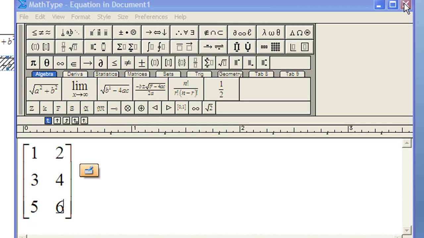Open the Edit menu
The width and height of the screenshot is (424, 238).
pos(40,17)
